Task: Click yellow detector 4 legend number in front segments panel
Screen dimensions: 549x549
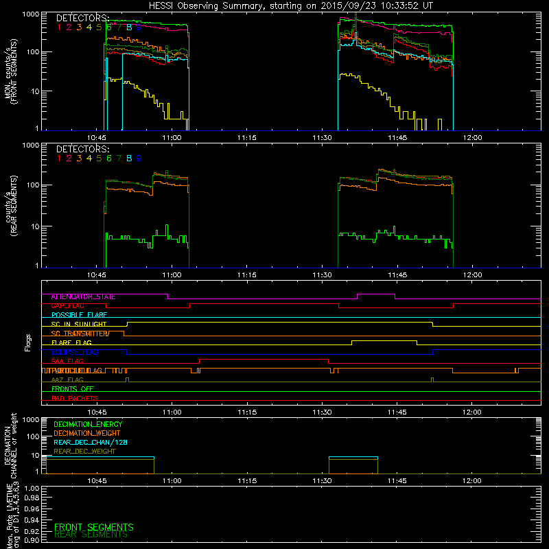Action: [x=89, y=27]
